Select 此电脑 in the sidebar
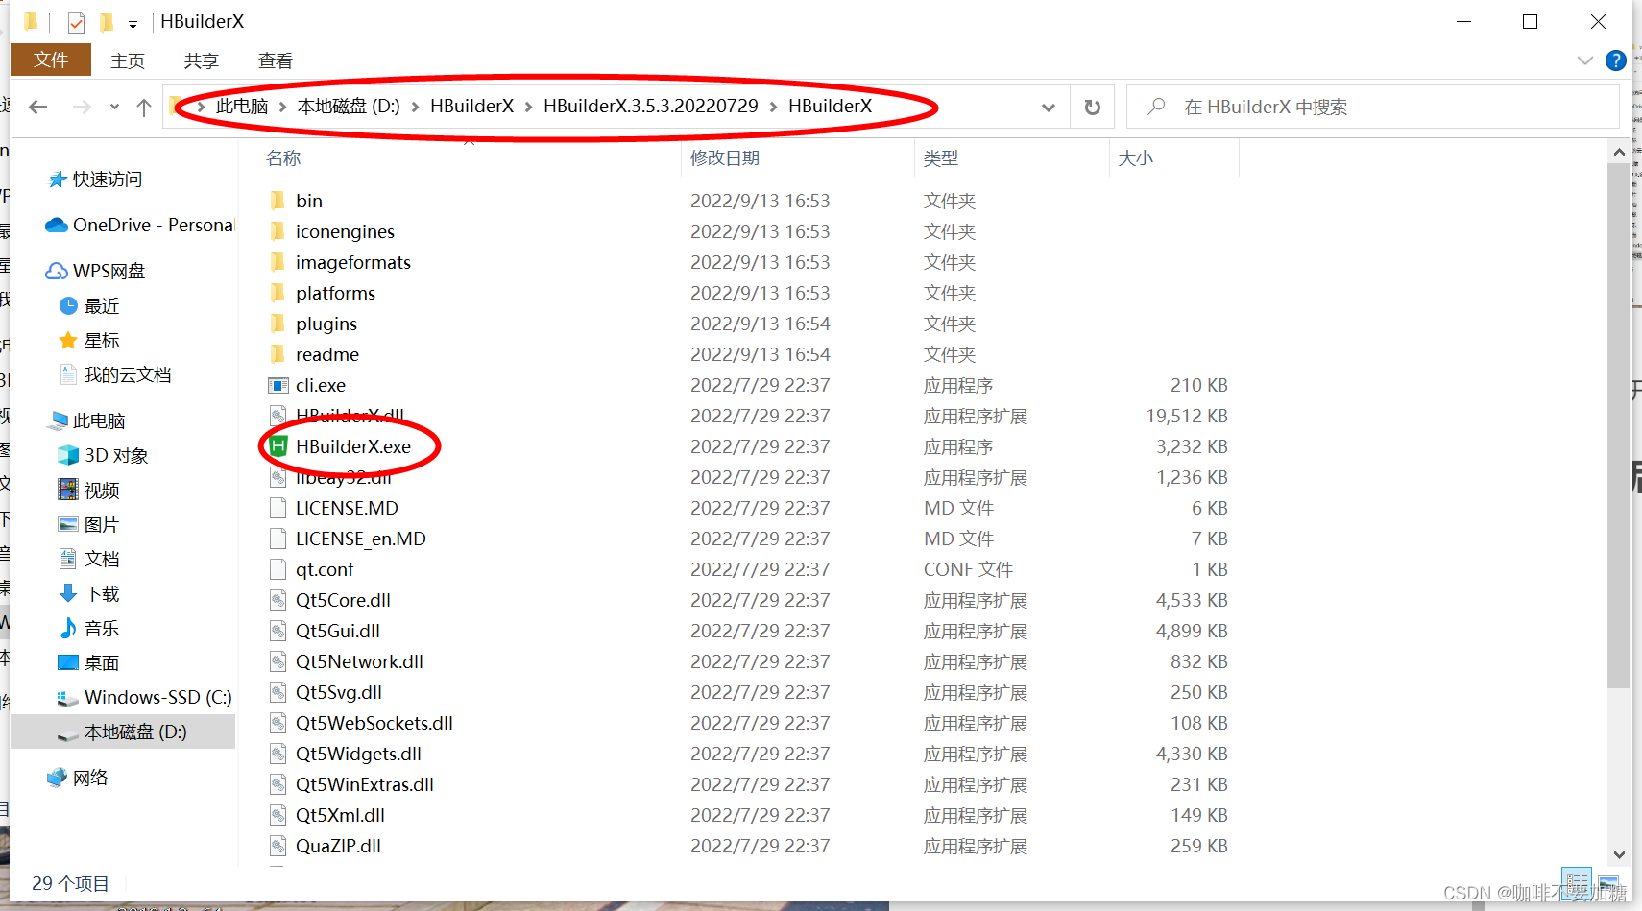Screen dimensions: 1642x911 point(99,420)
